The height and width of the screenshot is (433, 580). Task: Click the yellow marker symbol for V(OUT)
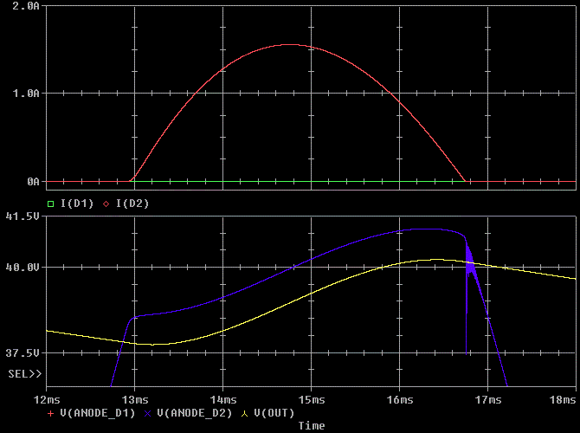245,413
